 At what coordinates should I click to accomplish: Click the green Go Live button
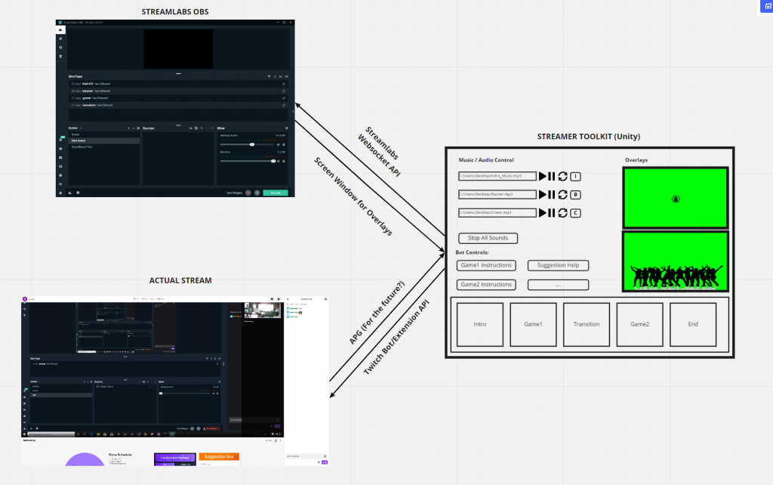pyautogui.click(x=276, y=193)
